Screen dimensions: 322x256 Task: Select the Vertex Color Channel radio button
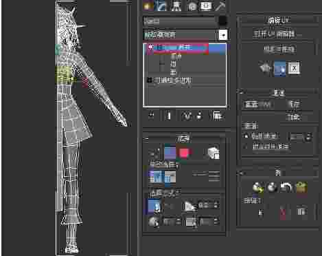tap(246, 146)
